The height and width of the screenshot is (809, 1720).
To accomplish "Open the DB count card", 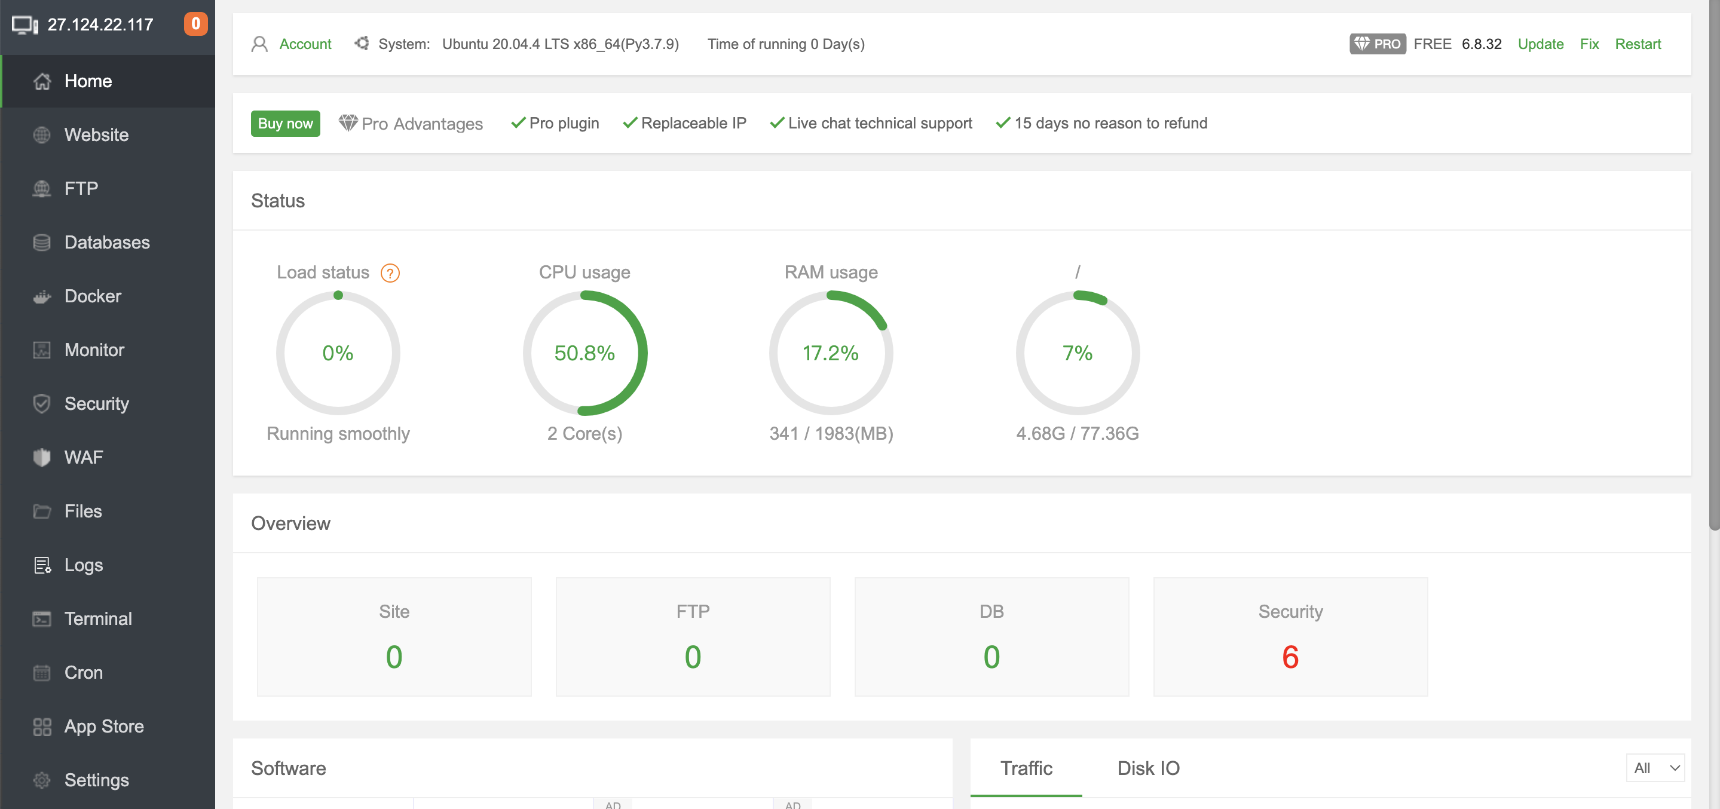I will (991, 637).
